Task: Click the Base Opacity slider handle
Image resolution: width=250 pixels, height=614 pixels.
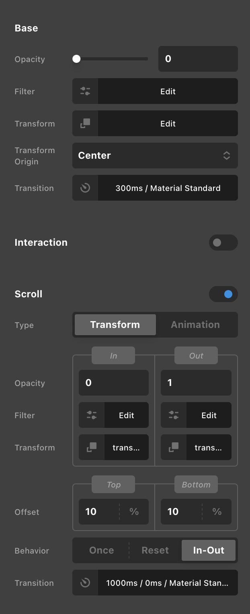Action: point(76,59)
